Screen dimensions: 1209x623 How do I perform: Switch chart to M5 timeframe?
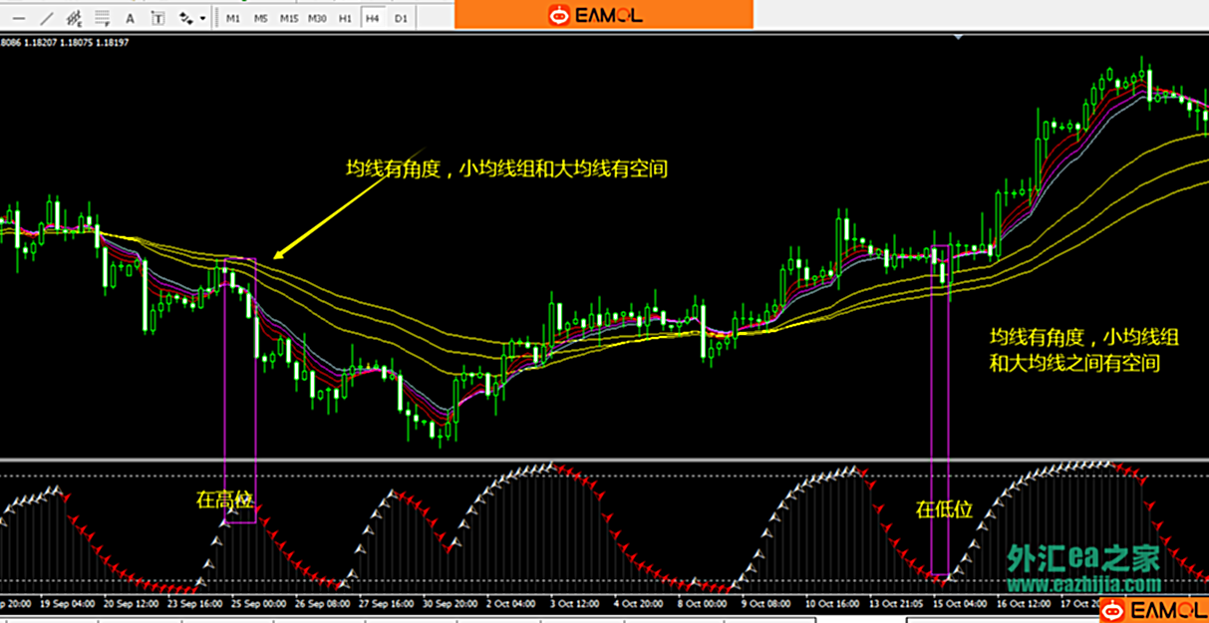click(259, 18)
